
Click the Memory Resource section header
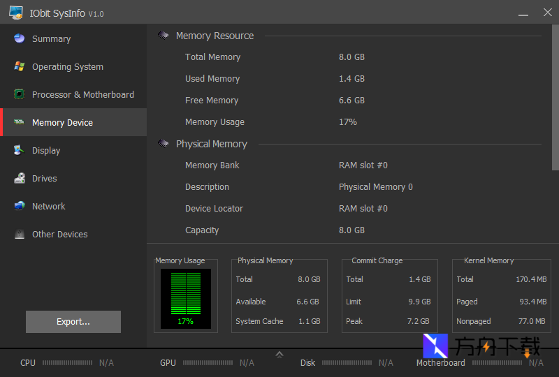pyautogui.click(x=215, y=36)
